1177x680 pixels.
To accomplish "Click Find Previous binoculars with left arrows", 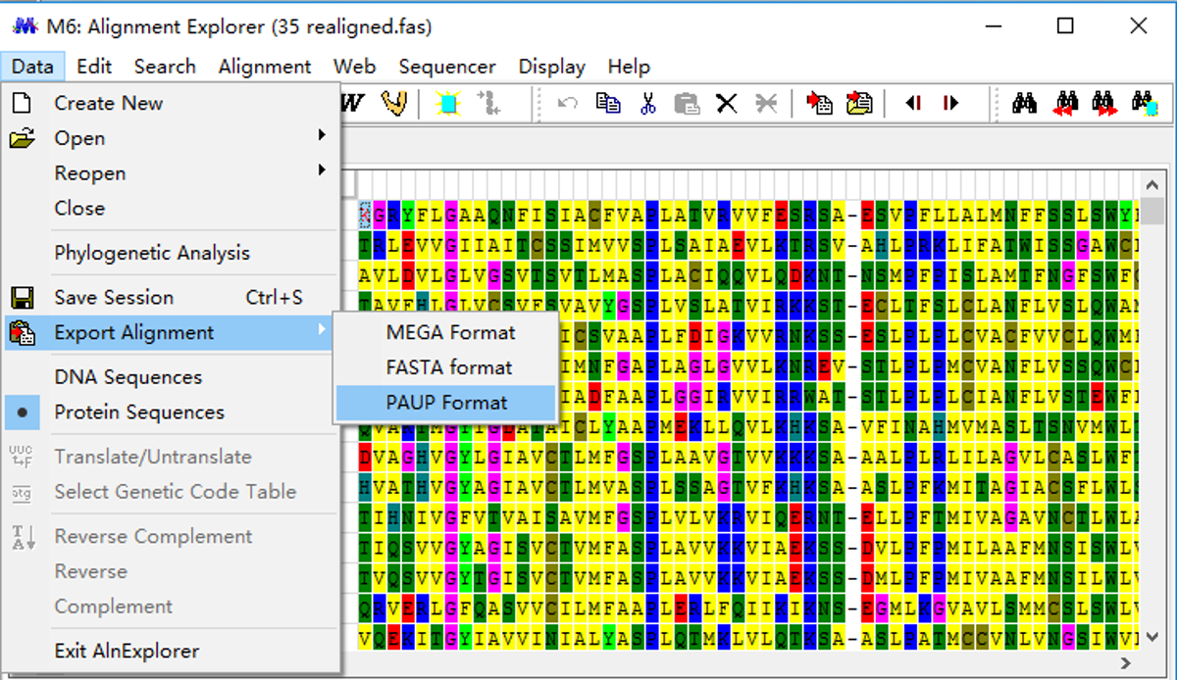I will 1066,103.
